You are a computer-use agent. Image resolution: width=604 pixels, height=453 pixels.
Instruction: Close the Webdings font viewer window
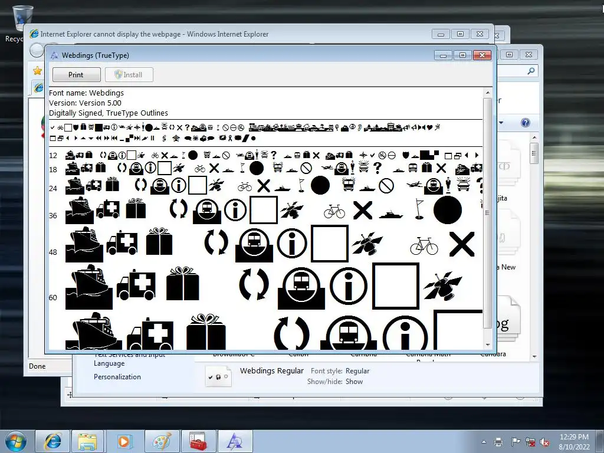482,55
